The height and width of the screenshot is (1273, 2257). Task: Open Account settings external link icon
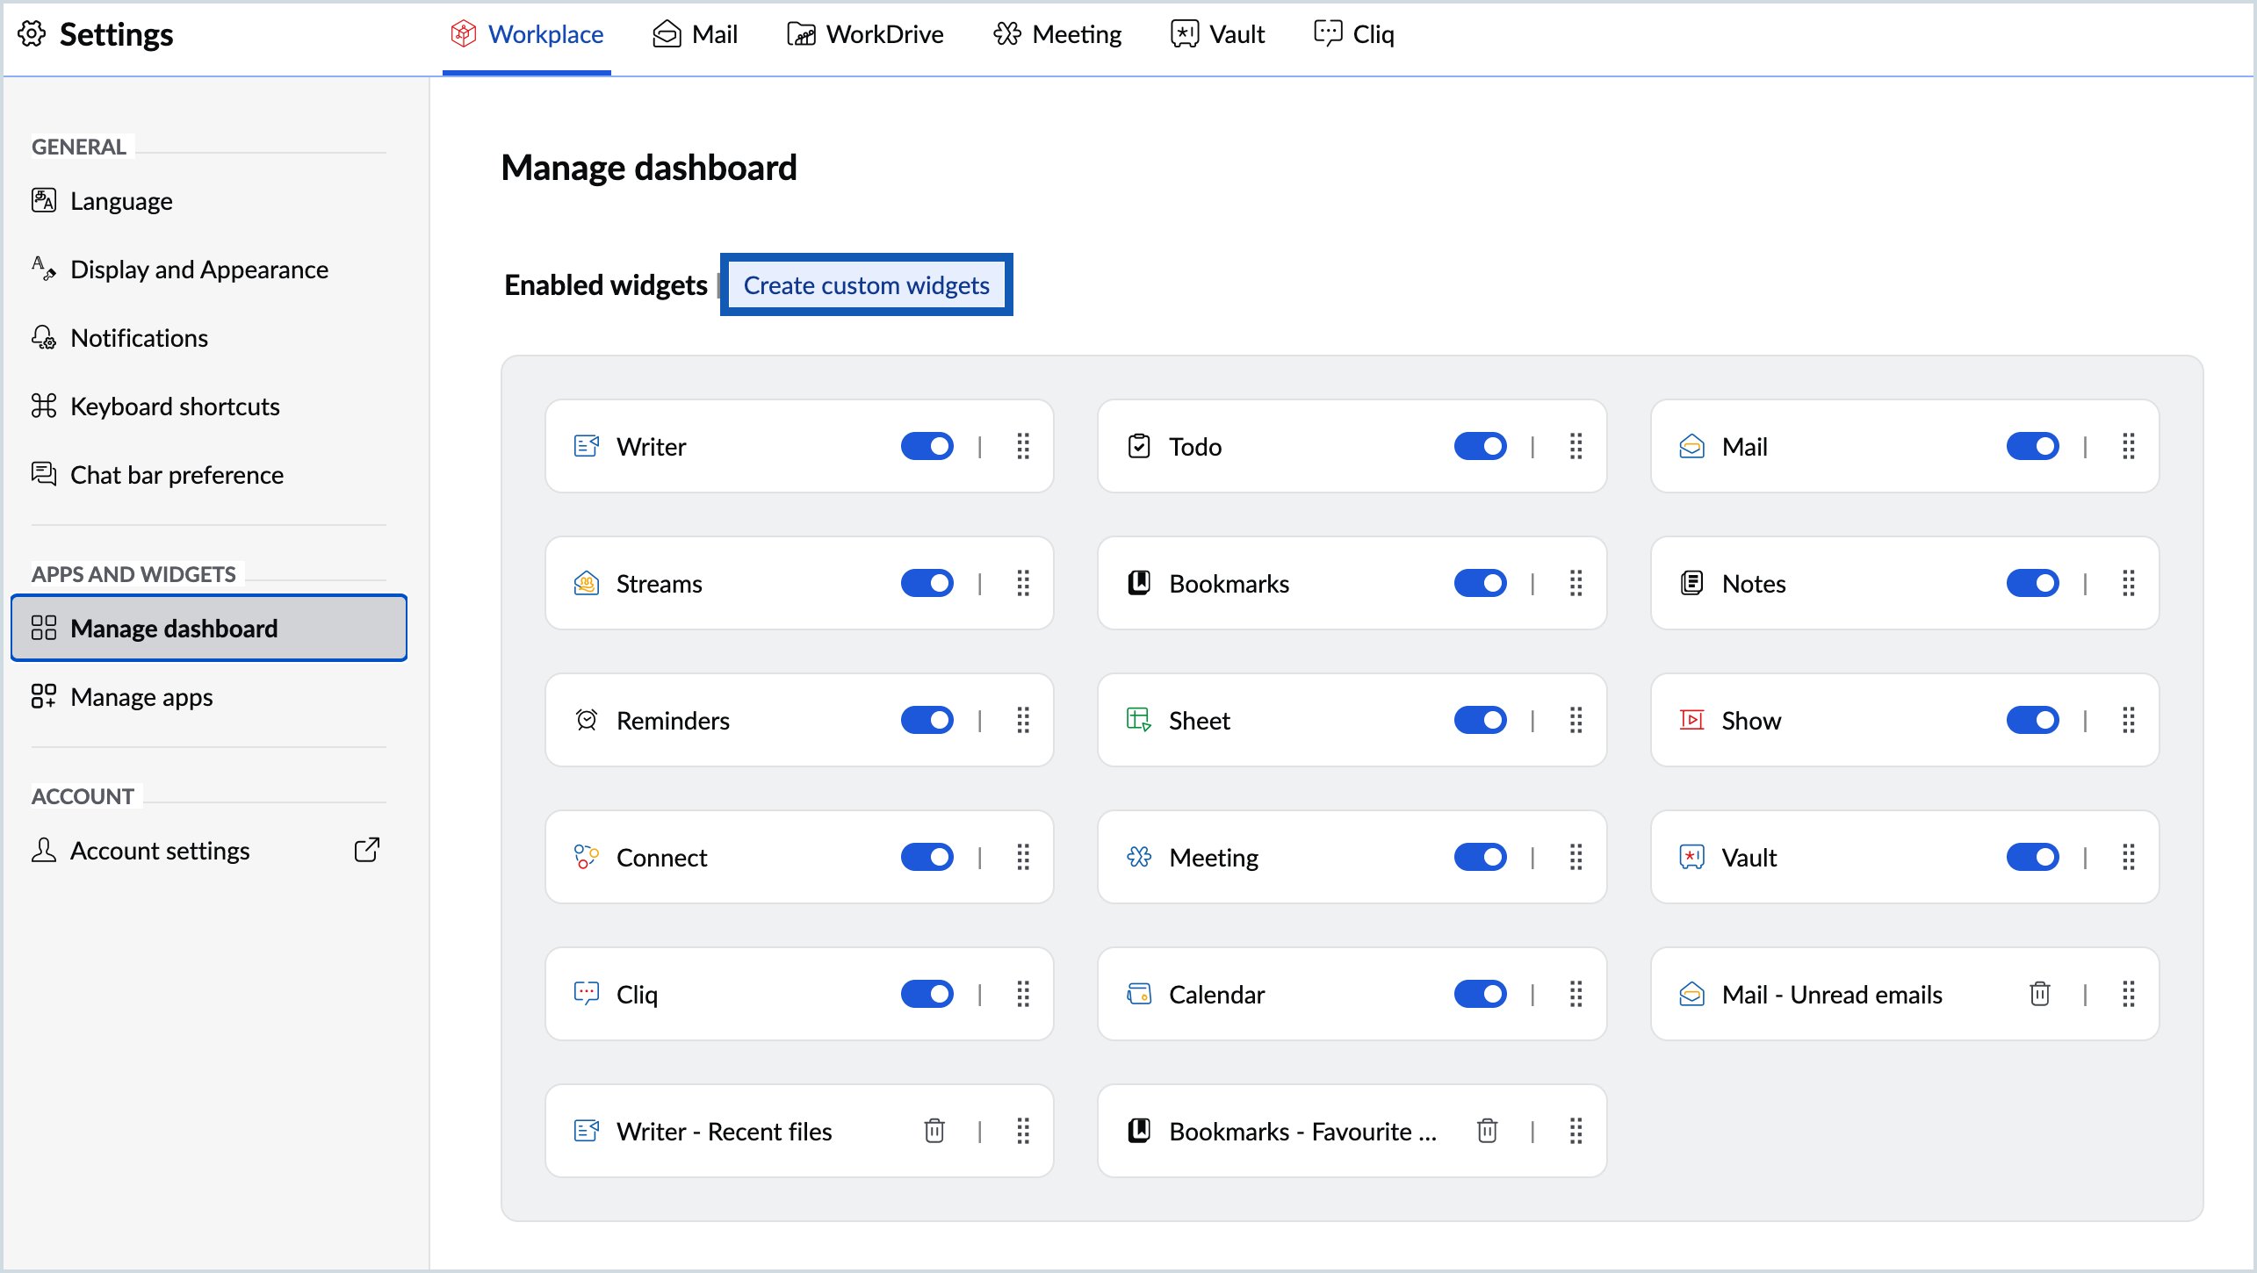click(367, 850)
